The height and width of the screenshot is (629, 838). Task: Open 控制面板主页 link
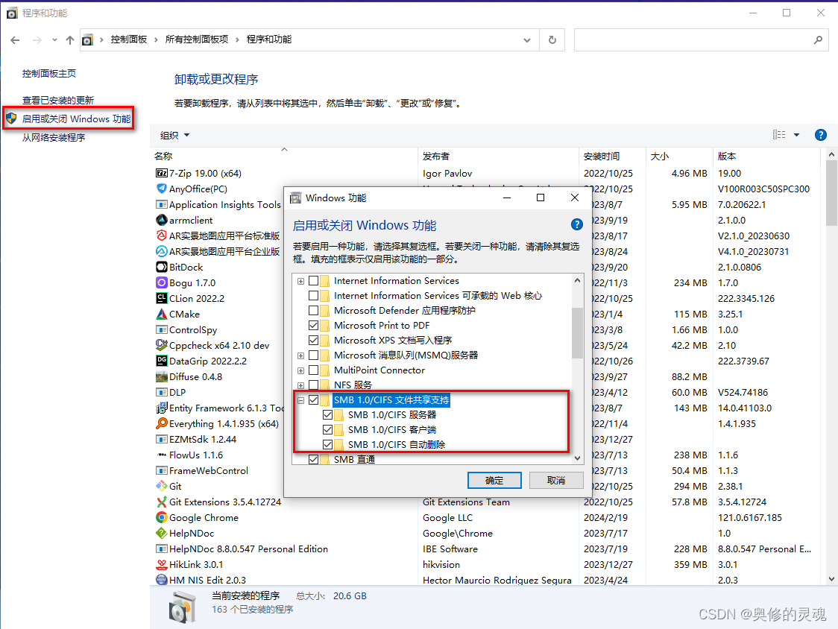pos(49,74)
